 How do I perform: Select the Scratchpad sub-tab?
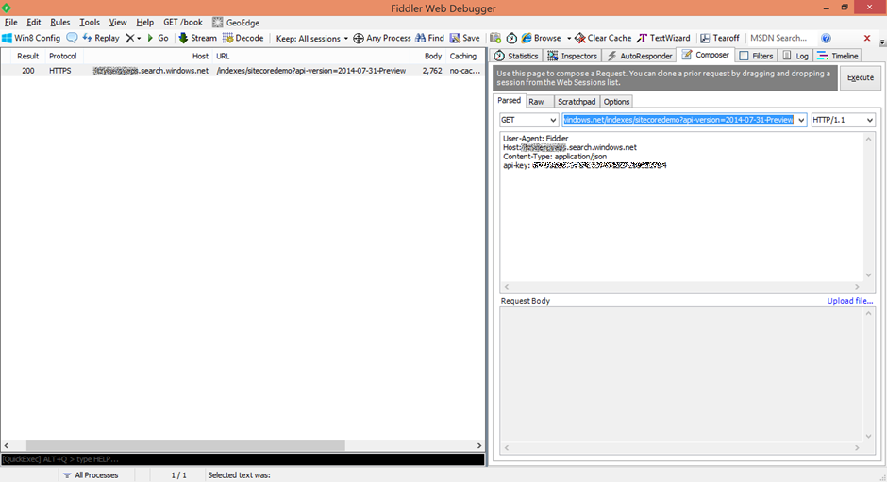pos(577,102)
